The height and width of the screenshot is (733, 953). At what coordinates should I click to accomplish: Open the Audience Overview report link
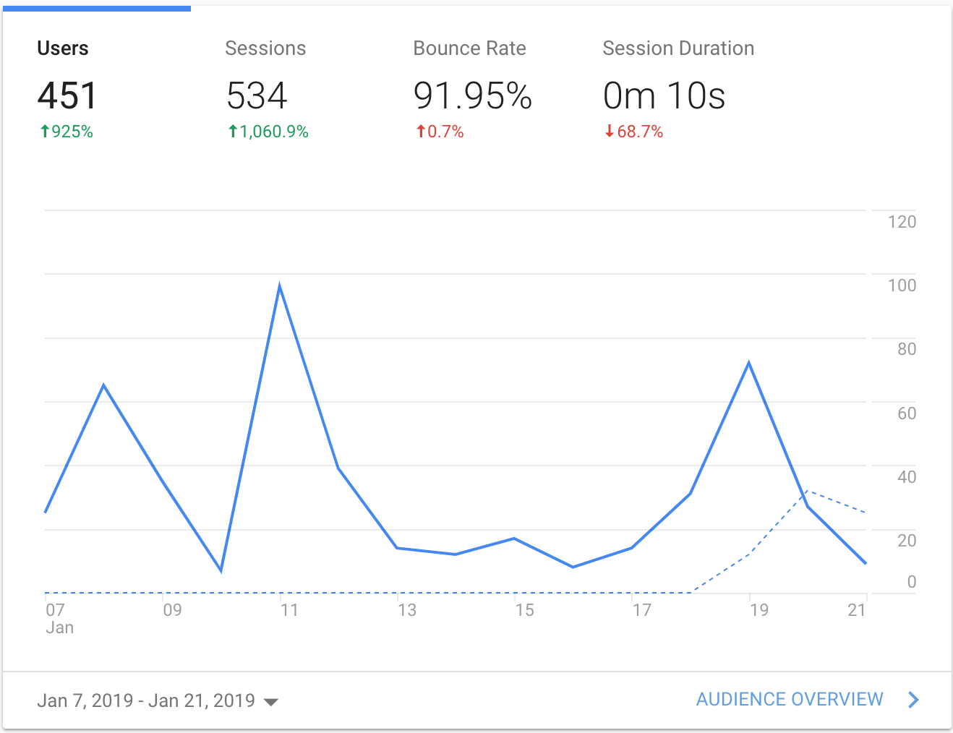(x=790, y=700)
